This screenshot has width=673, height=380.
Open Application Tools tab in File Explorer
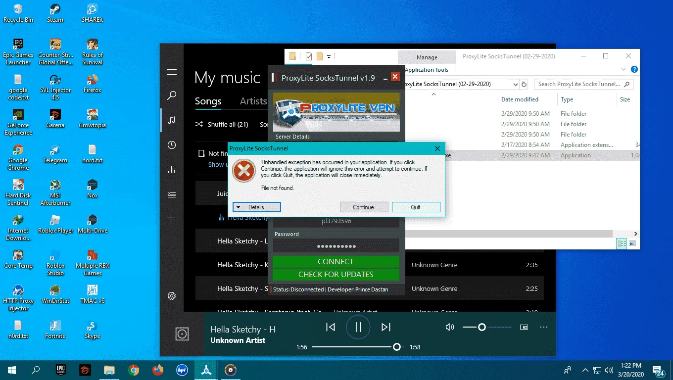coord(427,70)
